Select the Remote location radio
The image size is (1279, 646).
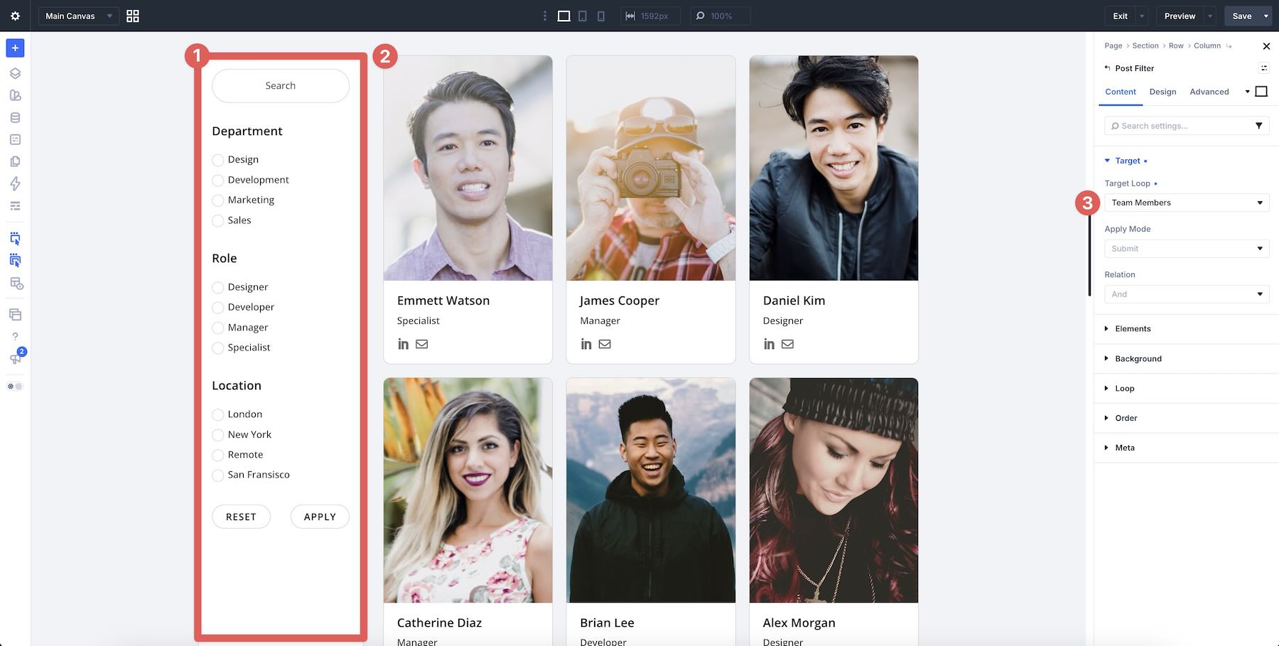click(x=217, y=455)
